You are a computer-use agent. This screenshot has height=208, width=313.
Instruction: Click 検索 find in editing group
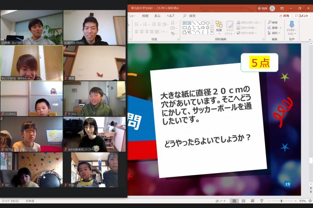click(273, 23)
